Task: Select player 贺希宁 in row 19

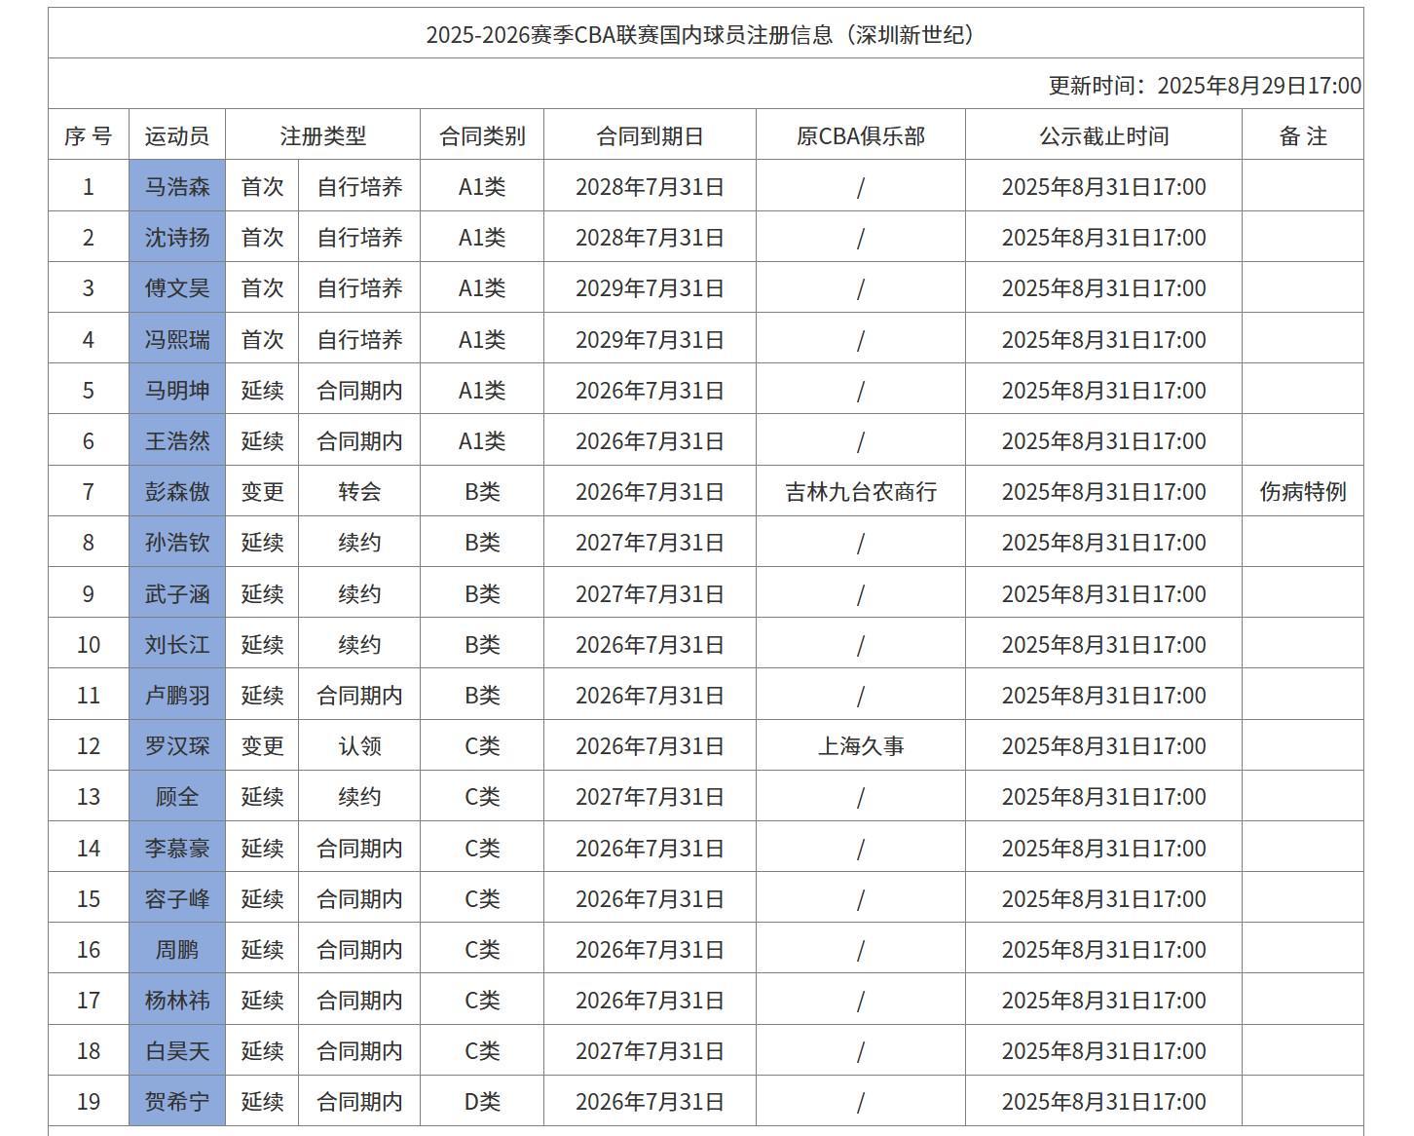Action: [x=177, y=1102]
